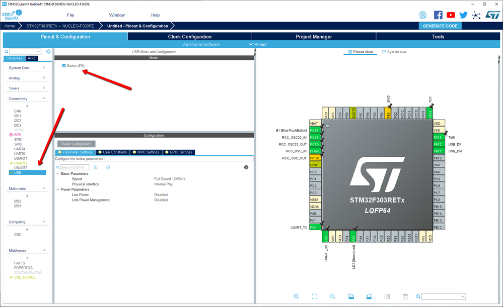The image size is (503, 307).
Task: Open the YouTube icon link
Action: click(451, 15)
